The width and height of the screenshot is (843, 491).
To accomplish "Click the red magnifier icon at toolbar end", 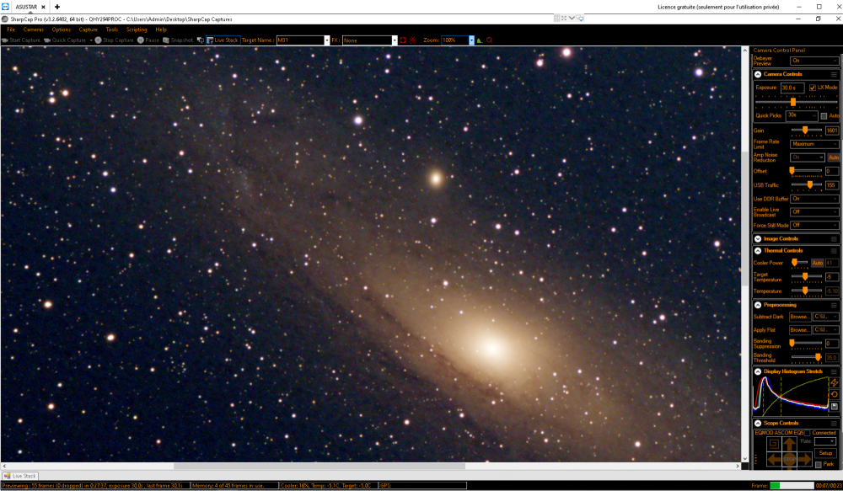I will pos(489,40).
